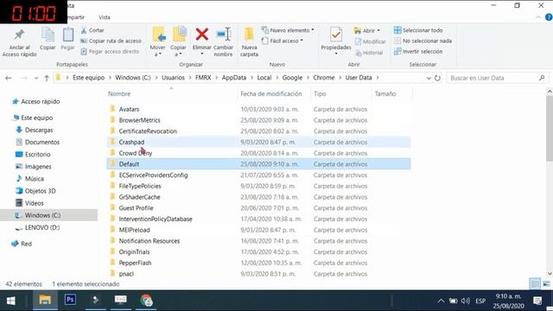The height and width of the screenshot is (311, 553).
Task: Click Este equipo in address bar
Action: (88, 78)
